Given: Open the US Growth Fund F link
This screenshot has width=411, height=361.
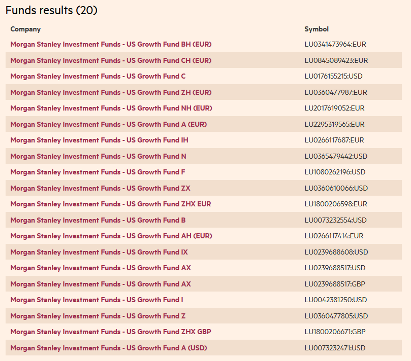Looking at the screenshot, I should (x=98, y=172).
